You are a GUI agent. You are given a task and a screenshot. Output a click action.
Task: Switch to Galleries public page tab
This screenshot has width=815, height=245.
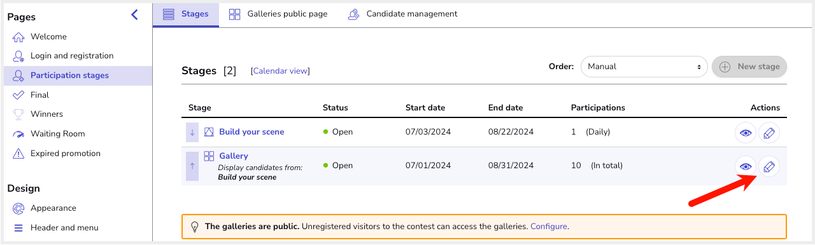[x=278, y=14]
